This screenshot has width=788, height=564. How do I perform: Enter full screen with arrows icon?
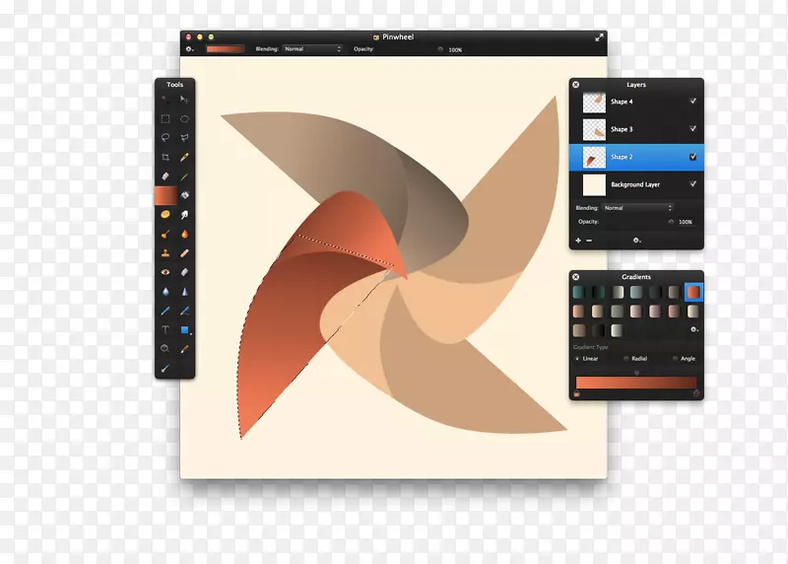click(599, 36)
